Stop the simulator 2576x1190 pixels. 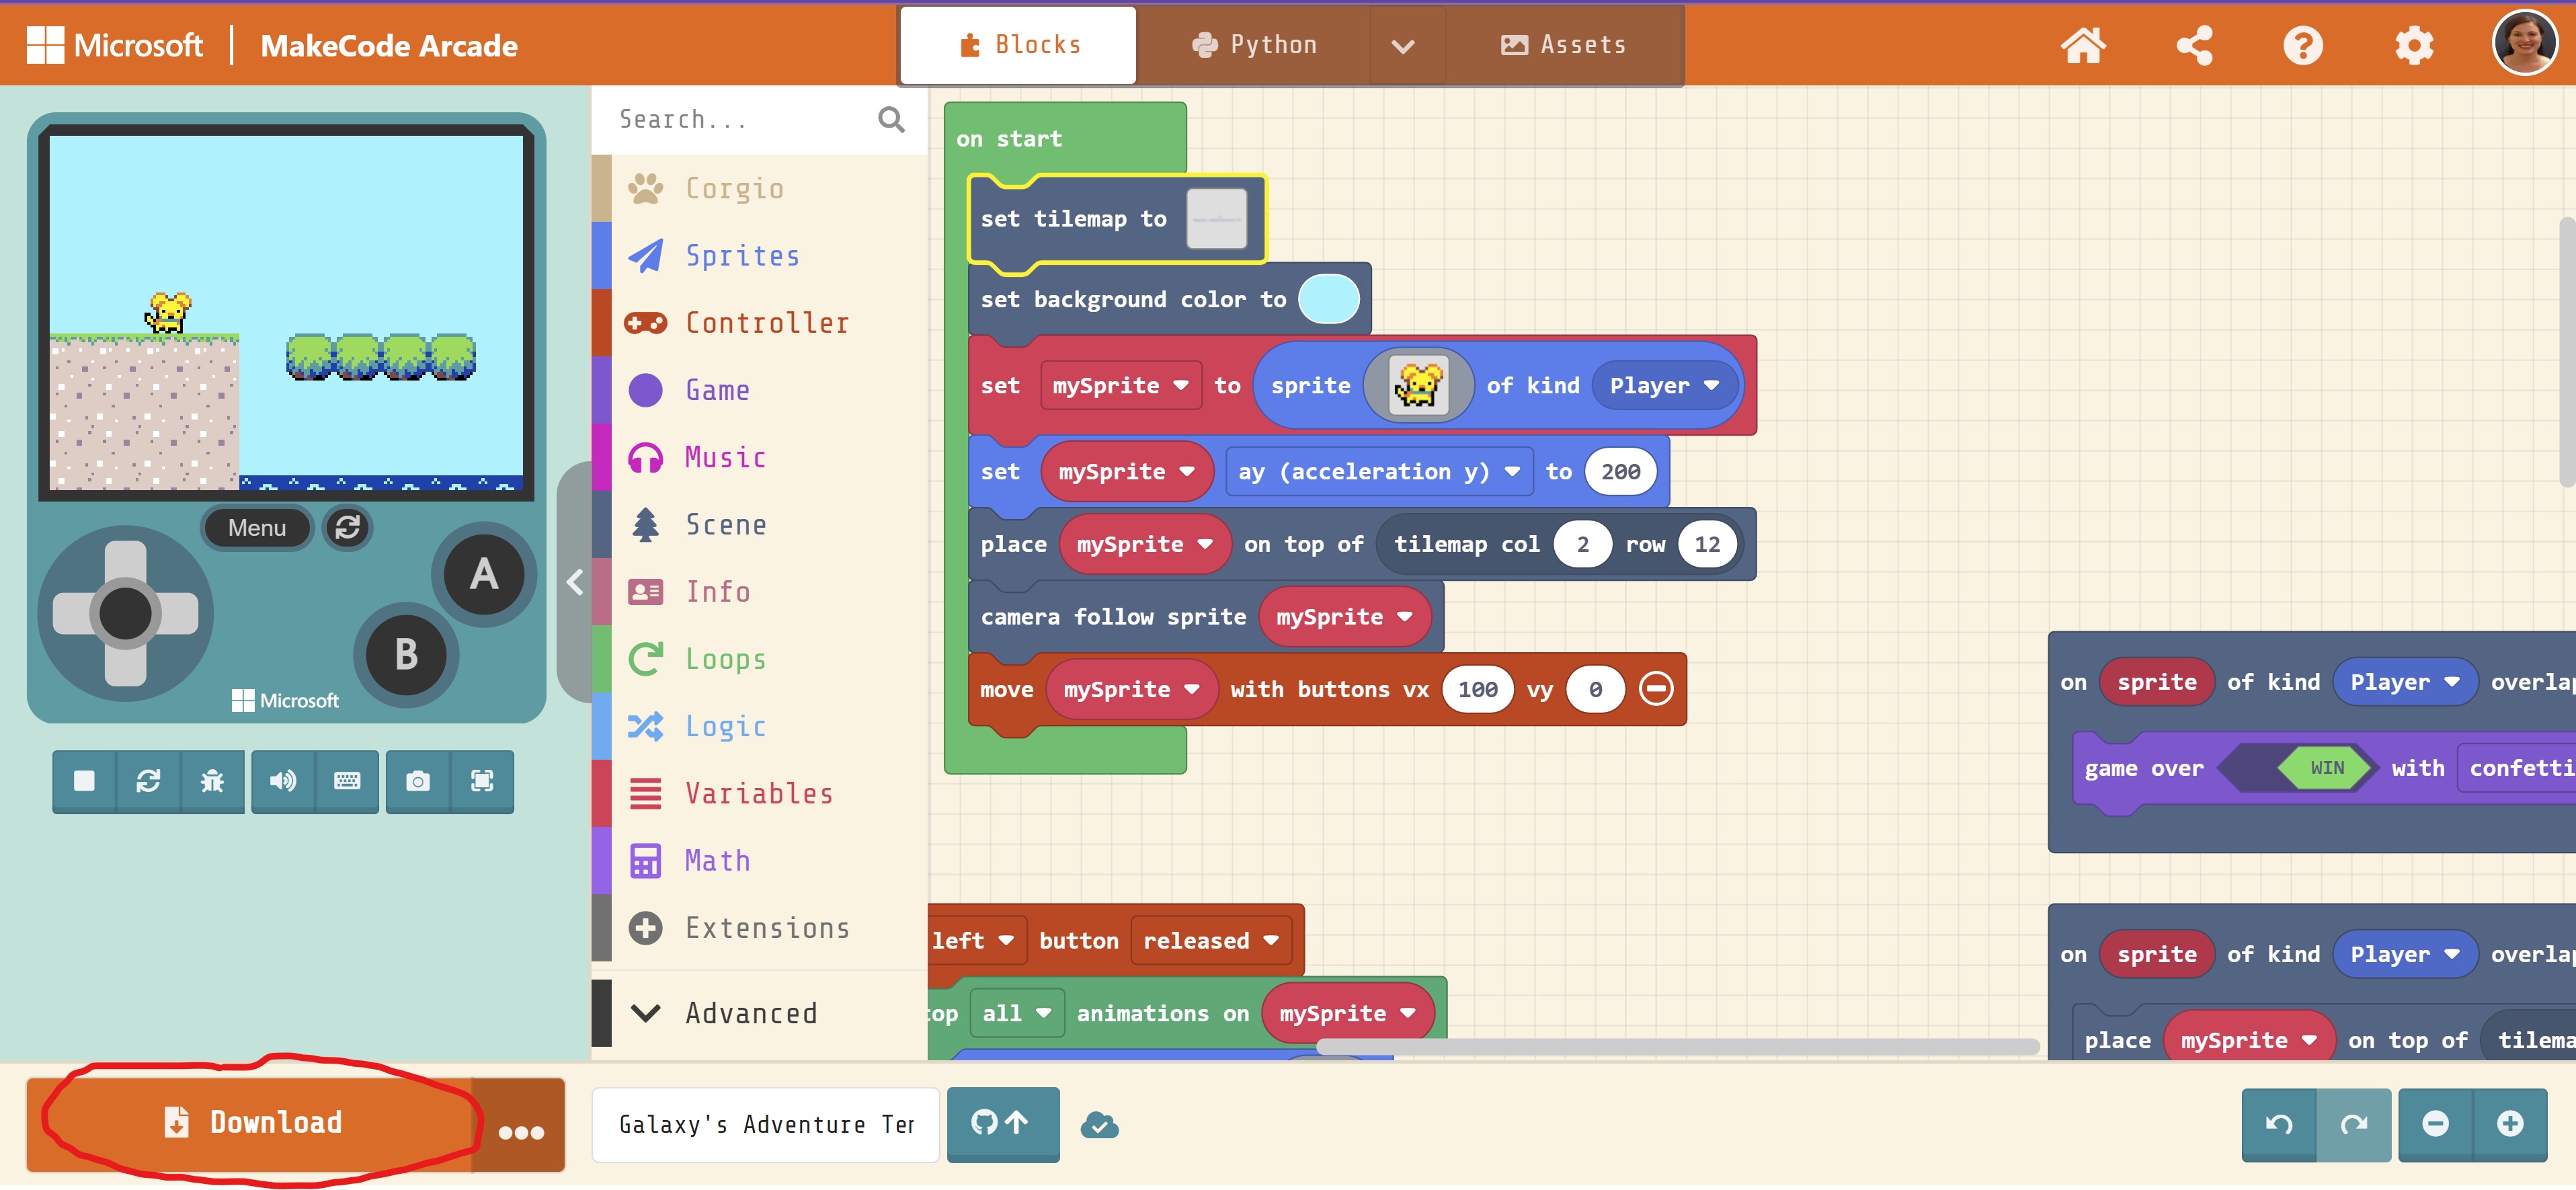point(84,781)
